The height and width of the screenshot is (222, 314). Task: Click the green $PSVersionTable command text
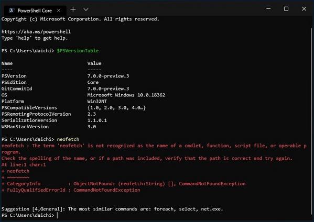[x=78, y=51]
